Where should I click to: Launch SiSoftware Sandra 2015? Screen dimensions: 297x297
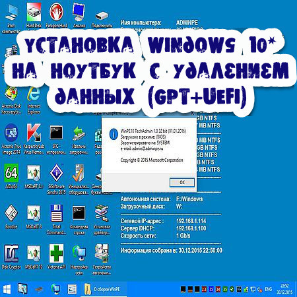click(x=56, y=180)
